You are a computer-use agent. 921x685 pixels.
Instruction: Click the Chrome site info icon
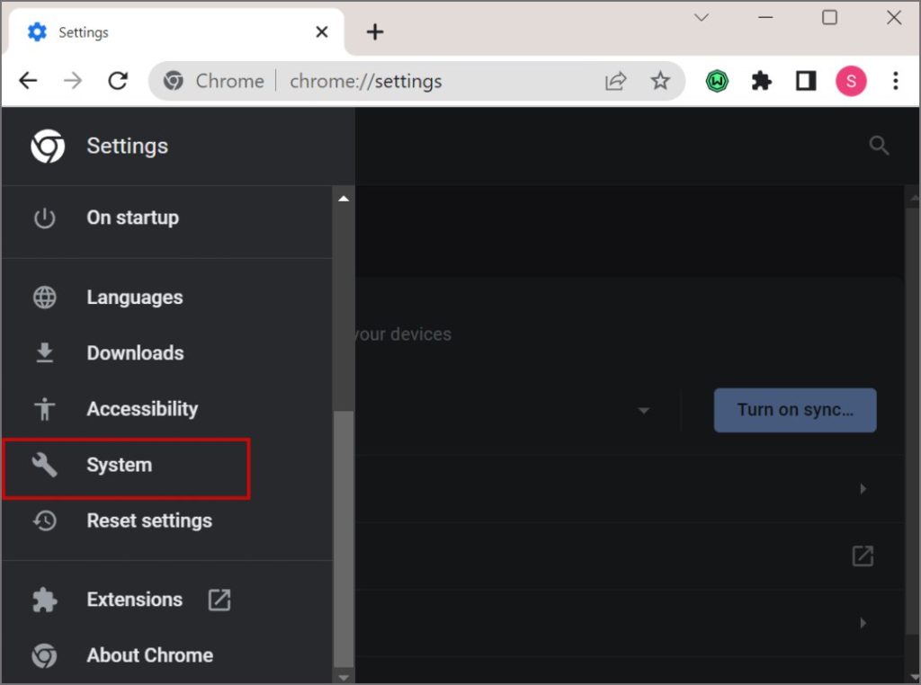[x=174, y=80]
